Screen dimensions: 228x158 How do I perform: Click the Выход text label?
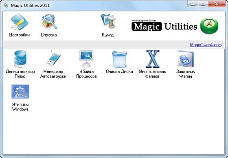(108, 35)
